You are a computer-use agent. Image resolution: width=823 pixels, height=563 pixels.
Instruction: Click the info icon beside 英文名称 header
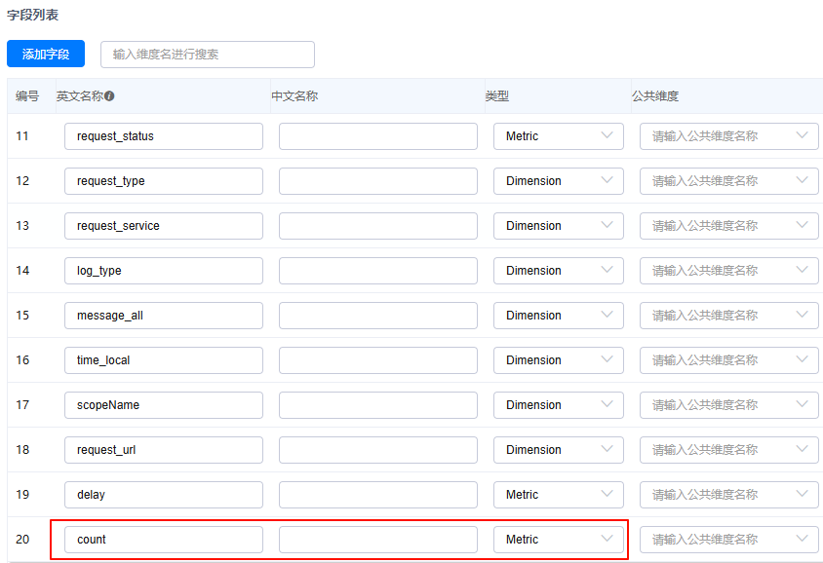[x=110, y=96]
